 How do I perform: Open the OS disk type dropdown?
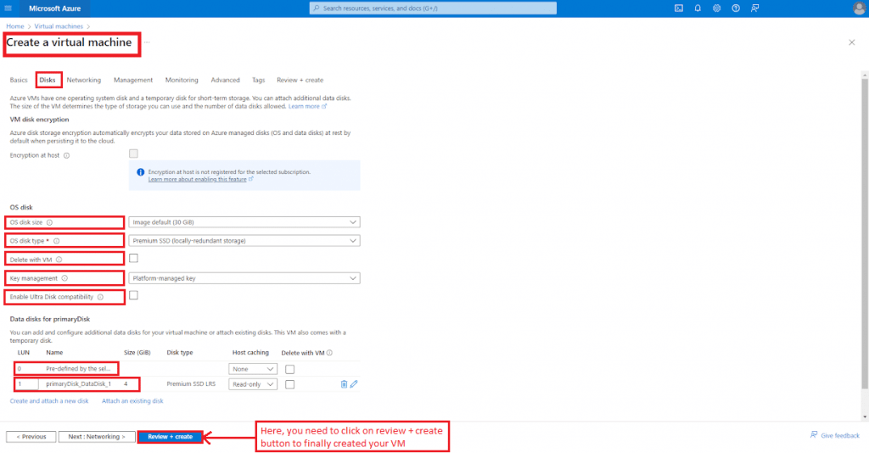click(x=244, y=241)
